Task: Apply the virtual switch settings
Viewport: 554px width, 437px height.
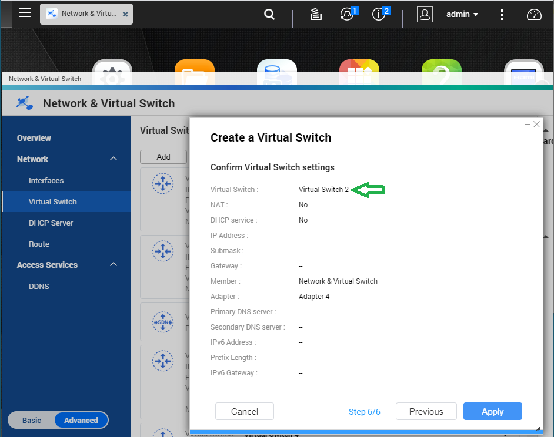Action: pyautogui.click(x=492, y=412)
